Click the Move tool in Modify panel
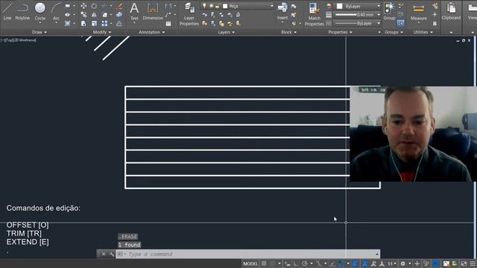Screen dimensions: 477x268 [83, 6]
